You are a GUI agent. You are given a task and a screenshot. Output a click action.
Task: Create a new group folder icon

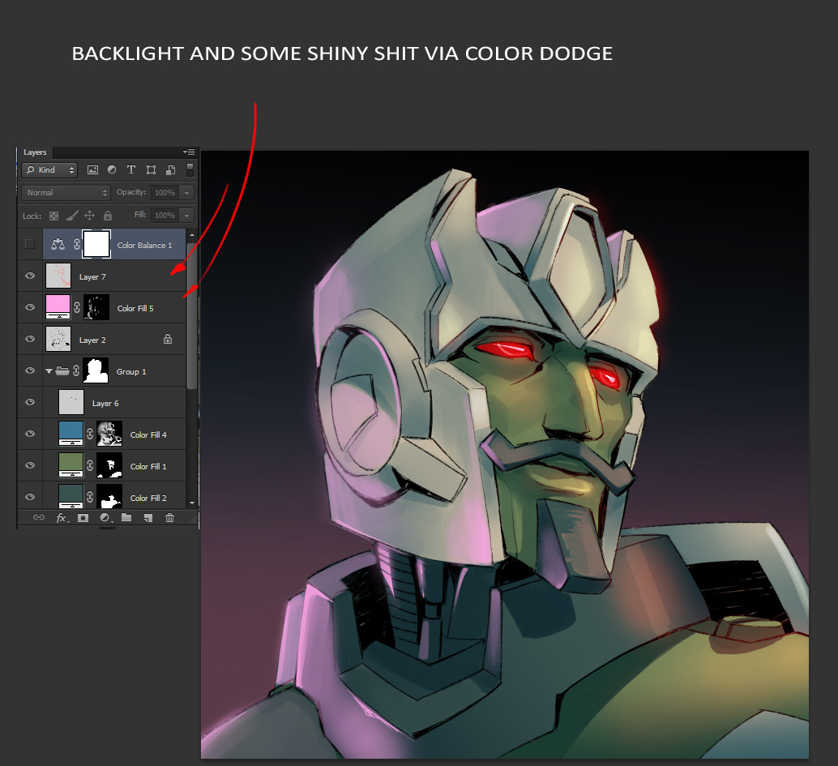(x=126, y=517)
